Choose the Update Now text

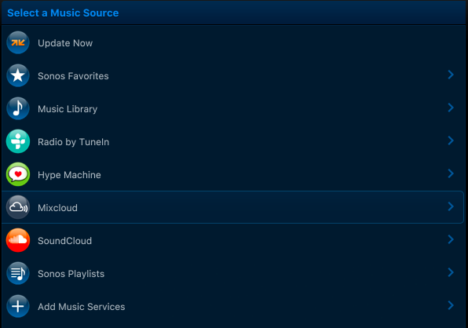[x=65, y=43]
